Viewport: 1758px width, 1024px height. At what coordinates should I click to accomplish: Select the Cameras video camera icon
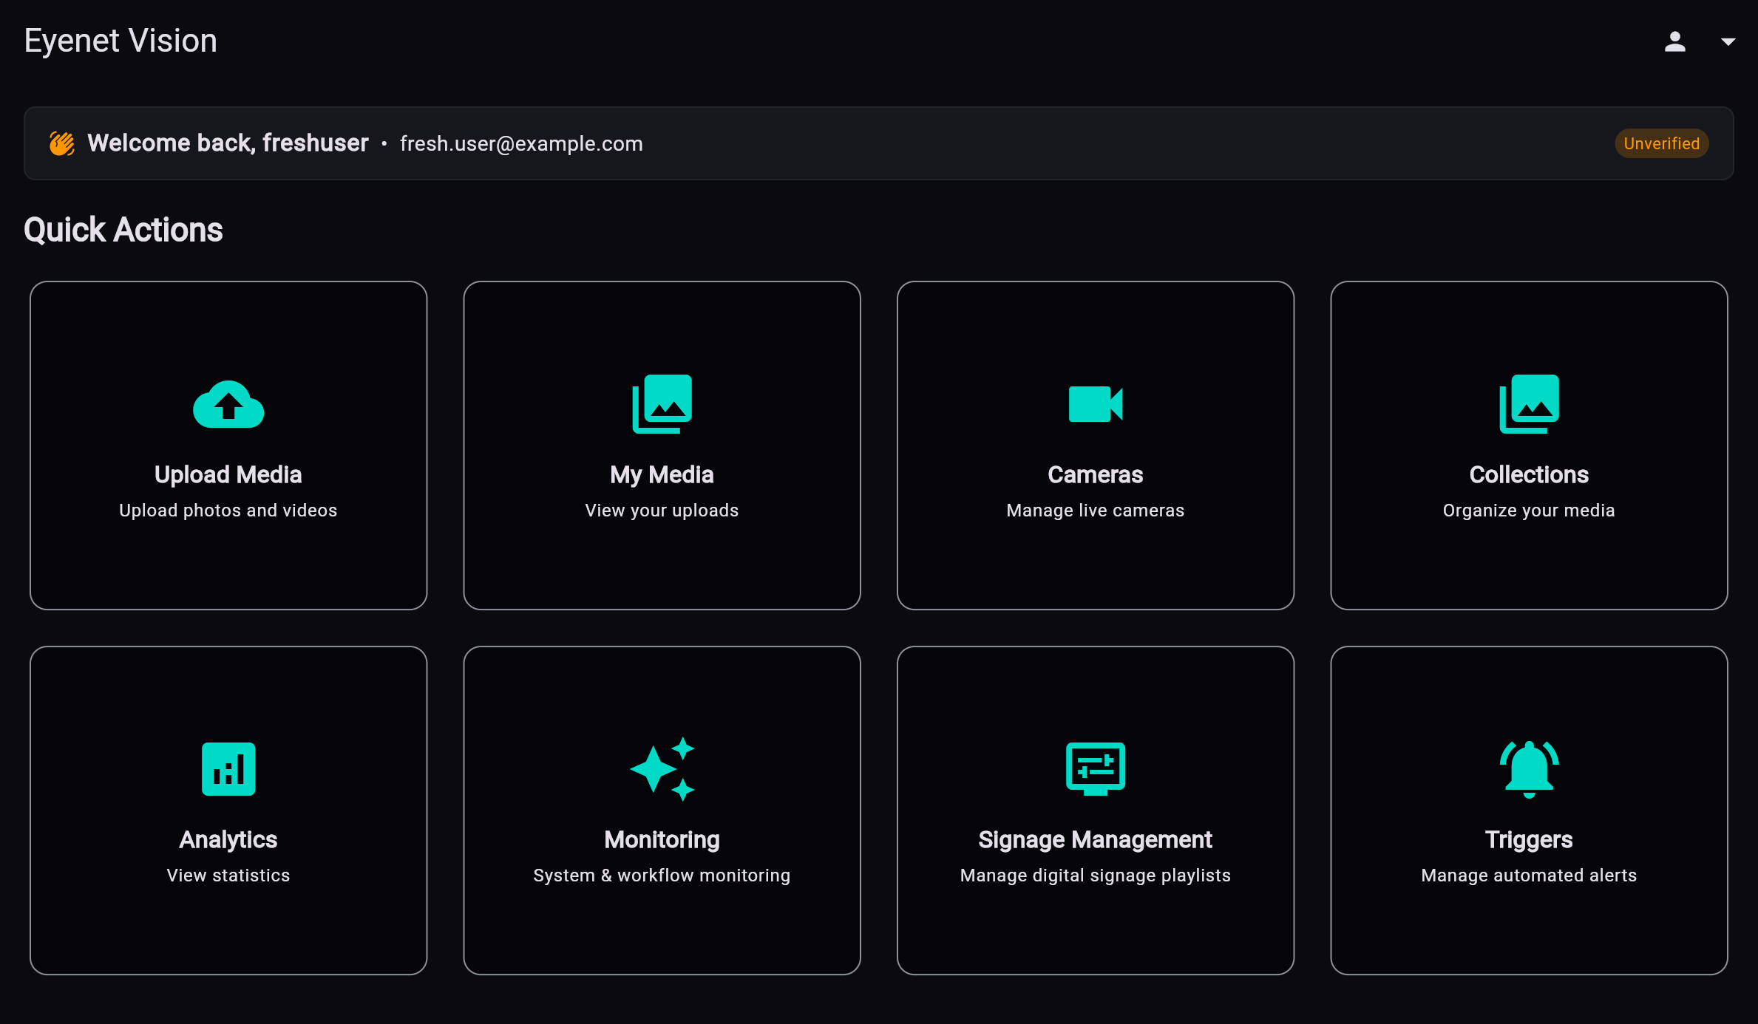coord(1096,403)
